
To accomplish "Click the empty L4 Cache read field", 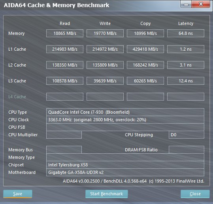I will [x=65, y=97].
